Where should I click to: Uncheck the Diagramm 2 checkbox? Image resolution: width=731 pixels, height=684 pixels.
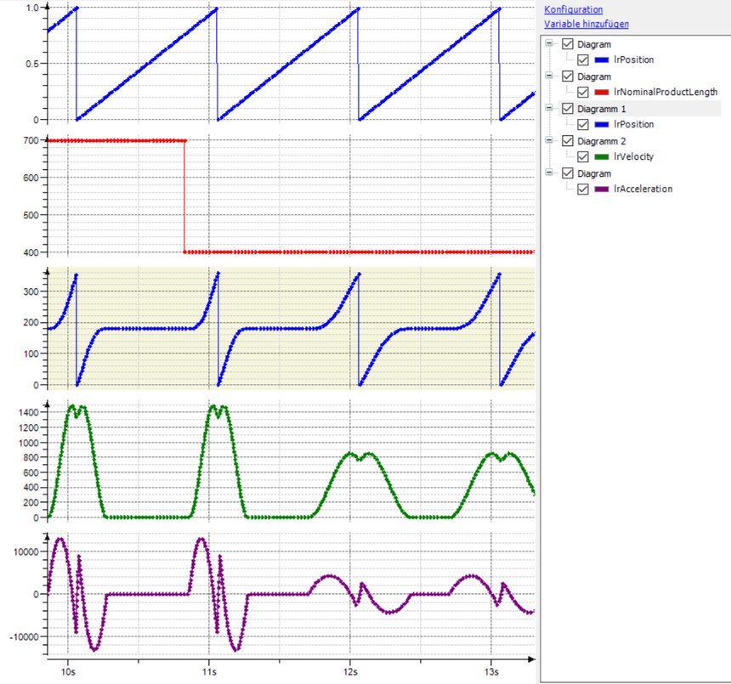pos(567,141)
